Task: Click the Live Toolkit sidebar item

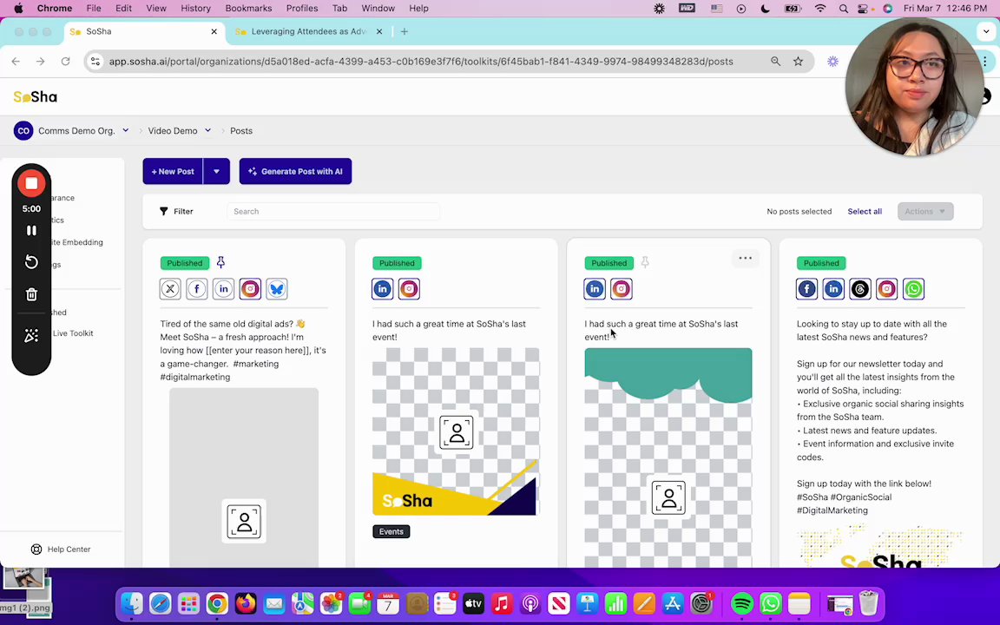Action: (73, 333)
